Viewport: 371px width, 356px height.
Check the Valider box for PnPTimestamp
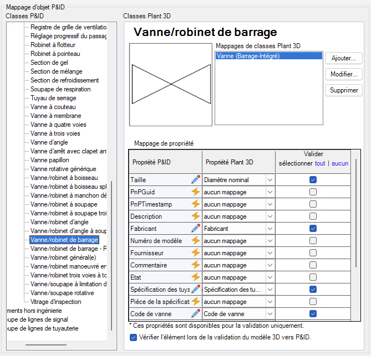pyautogui.click(x=313, y=204)
